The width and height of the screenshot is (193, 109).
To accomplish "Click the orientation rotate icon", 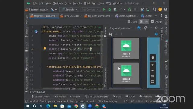I will tap(146, 28).
